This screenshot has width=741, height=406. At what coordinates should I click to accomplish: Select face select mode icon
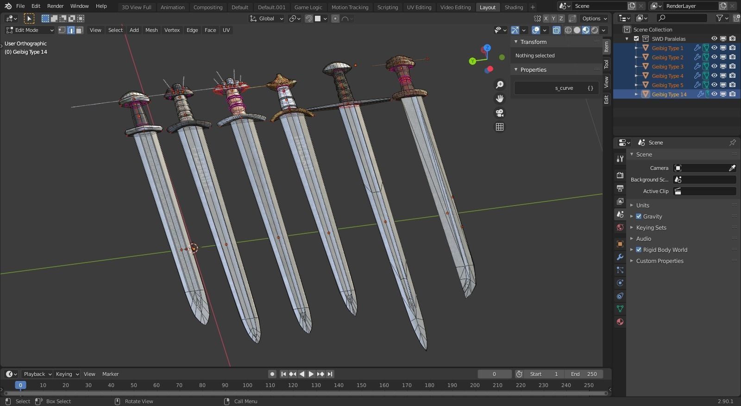(80, 30)
